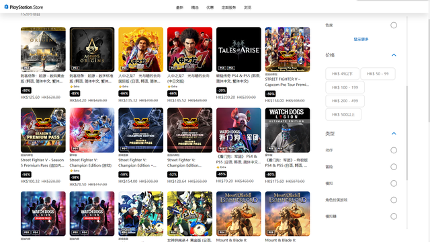This screenshot has width=430, height=242.
Task: Open pink-blue Street Fighter V Champion Edition cover
Action: click(92, 130)
